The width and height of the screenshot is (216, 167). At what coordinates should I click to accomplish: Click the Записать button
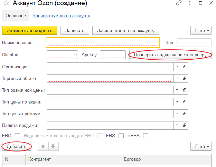click(75, 31)
